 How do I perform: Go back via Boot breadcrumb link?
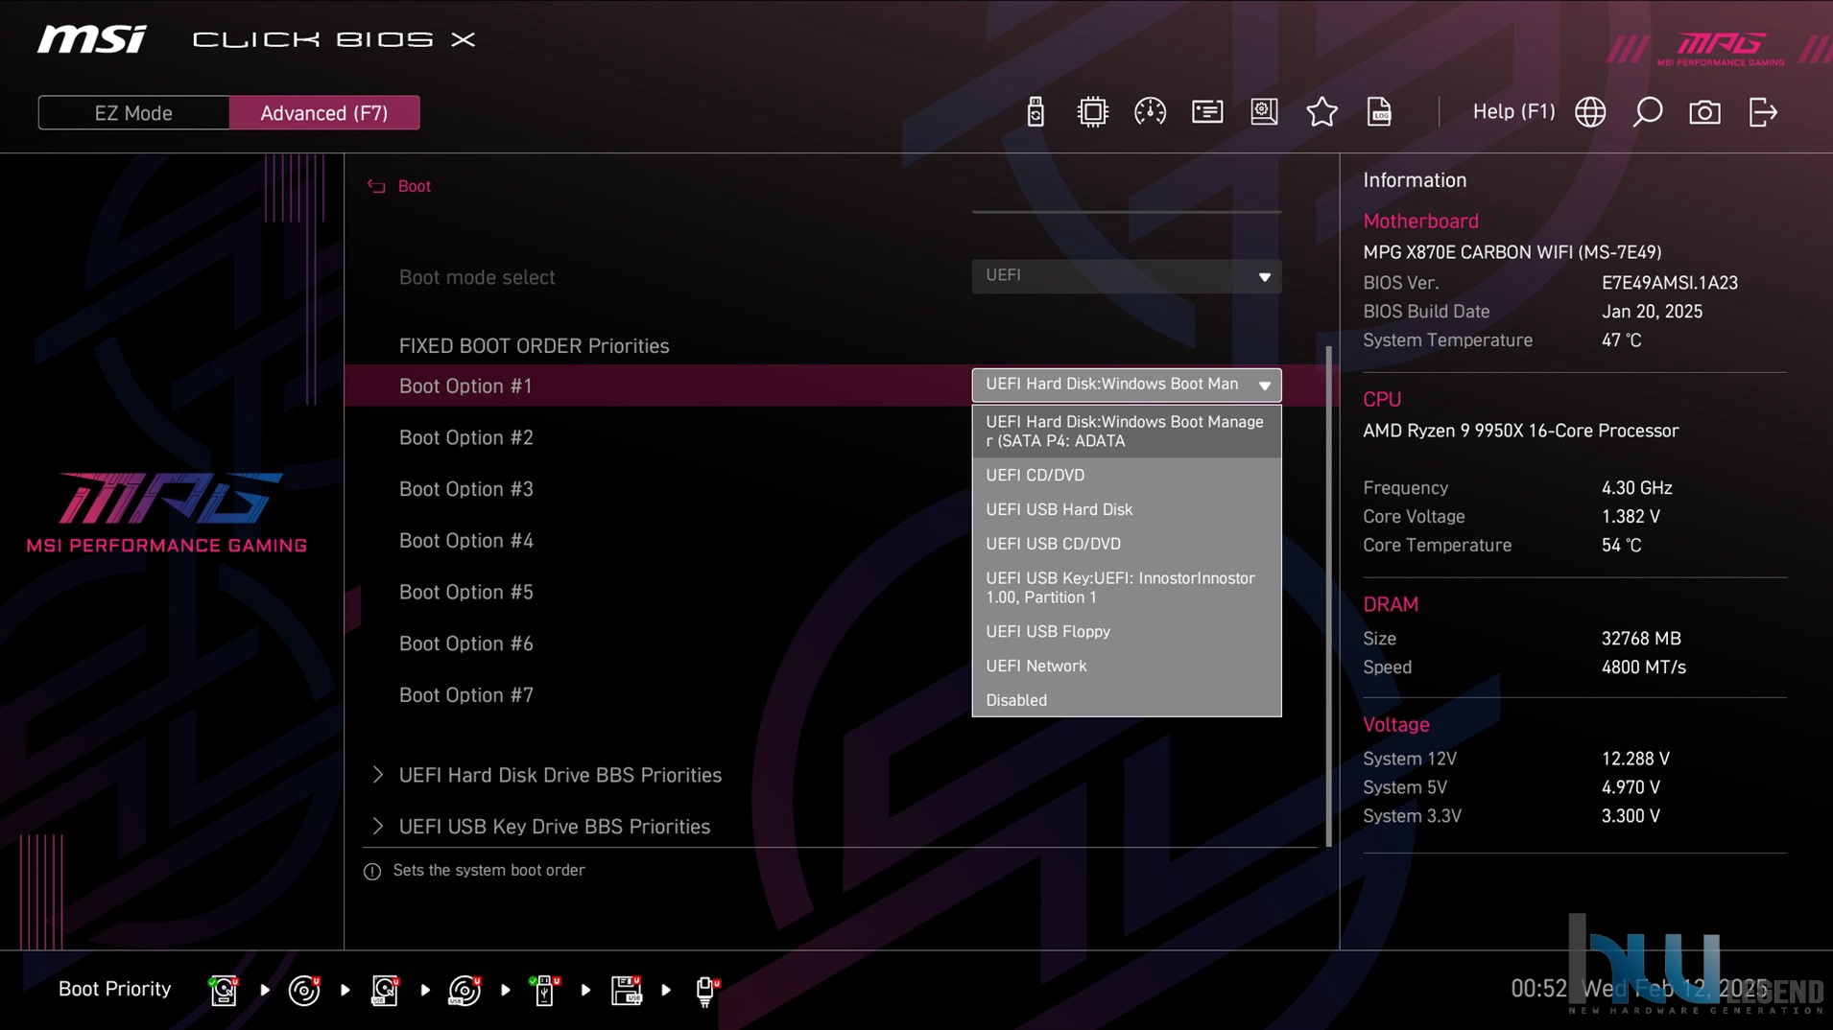click(414, 186)
